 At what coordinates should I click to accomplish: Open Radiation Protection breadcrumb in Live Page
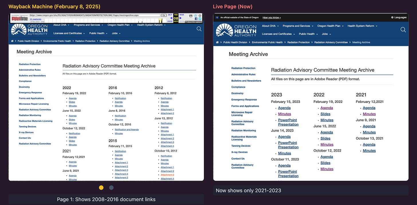298,42
